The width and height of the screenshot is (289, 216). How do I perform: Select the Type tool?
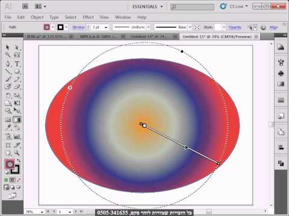coord(17,64)
